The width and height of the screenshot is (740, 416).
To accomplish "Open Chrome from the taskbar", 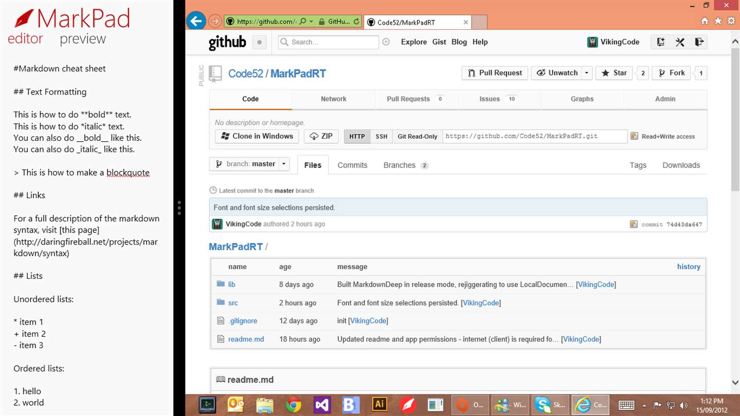I will click(293, 405).
